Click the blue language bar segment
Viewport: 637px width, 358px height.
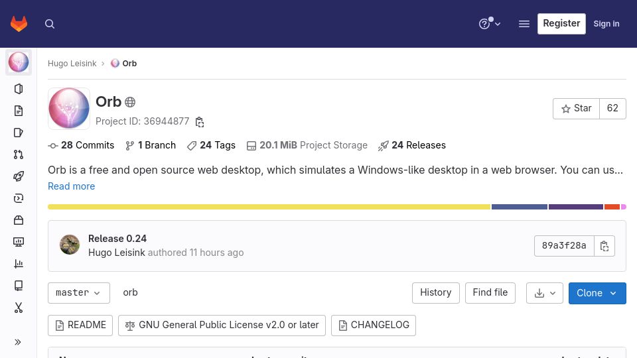pos(520,207)
